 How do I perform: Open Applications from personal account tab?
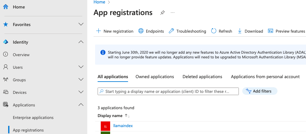(265, 77)
